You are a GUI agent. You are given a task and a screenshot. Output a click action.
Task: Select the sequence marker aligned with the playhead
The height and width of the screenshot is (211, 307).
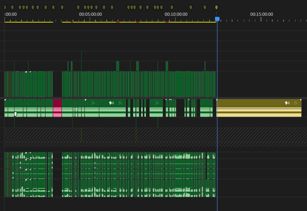pyautogui.click(x=216, y=7)
